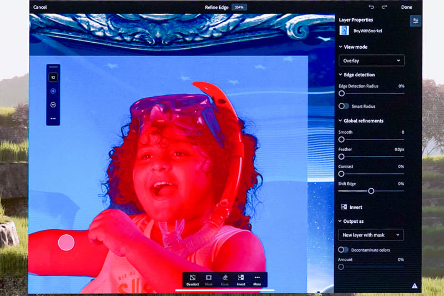The height and width of the screenshot is (296, 444).
Task: Select the BoyWithSnorkel layer thumbnail
Action: pos(344,31)
